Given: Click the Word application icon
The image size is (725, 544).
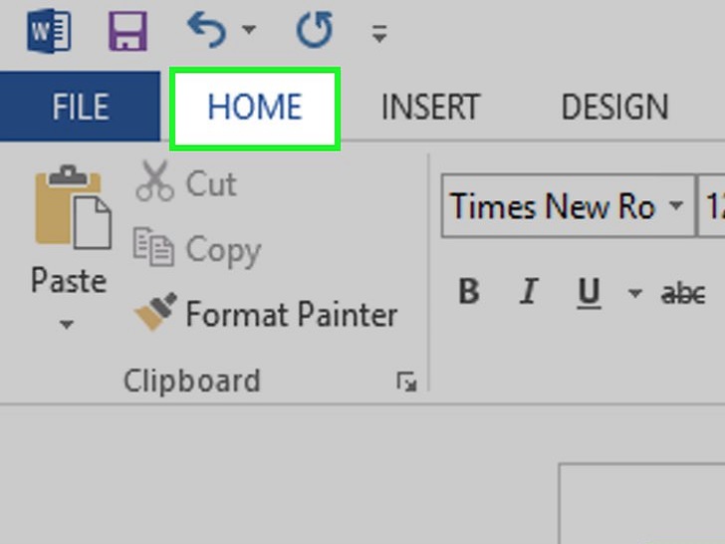Looking at the screenshot, I should (50, 31).
